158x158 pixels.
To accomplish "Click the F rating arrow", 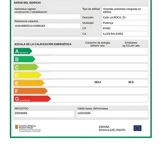I will tap(31, 91).
